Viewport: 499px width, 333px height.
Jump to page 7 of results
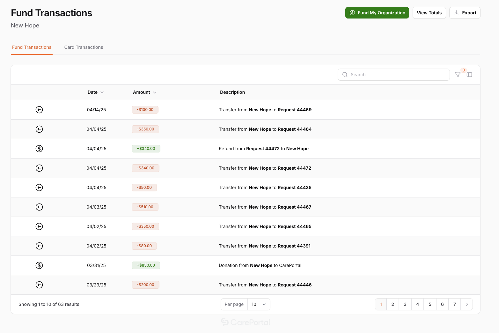point(454,304)
